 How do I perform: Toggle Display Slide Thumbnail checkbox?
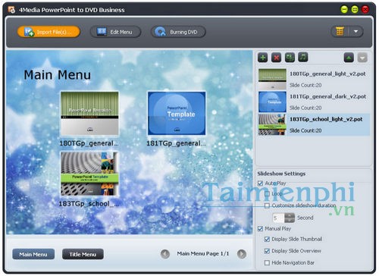267,239
